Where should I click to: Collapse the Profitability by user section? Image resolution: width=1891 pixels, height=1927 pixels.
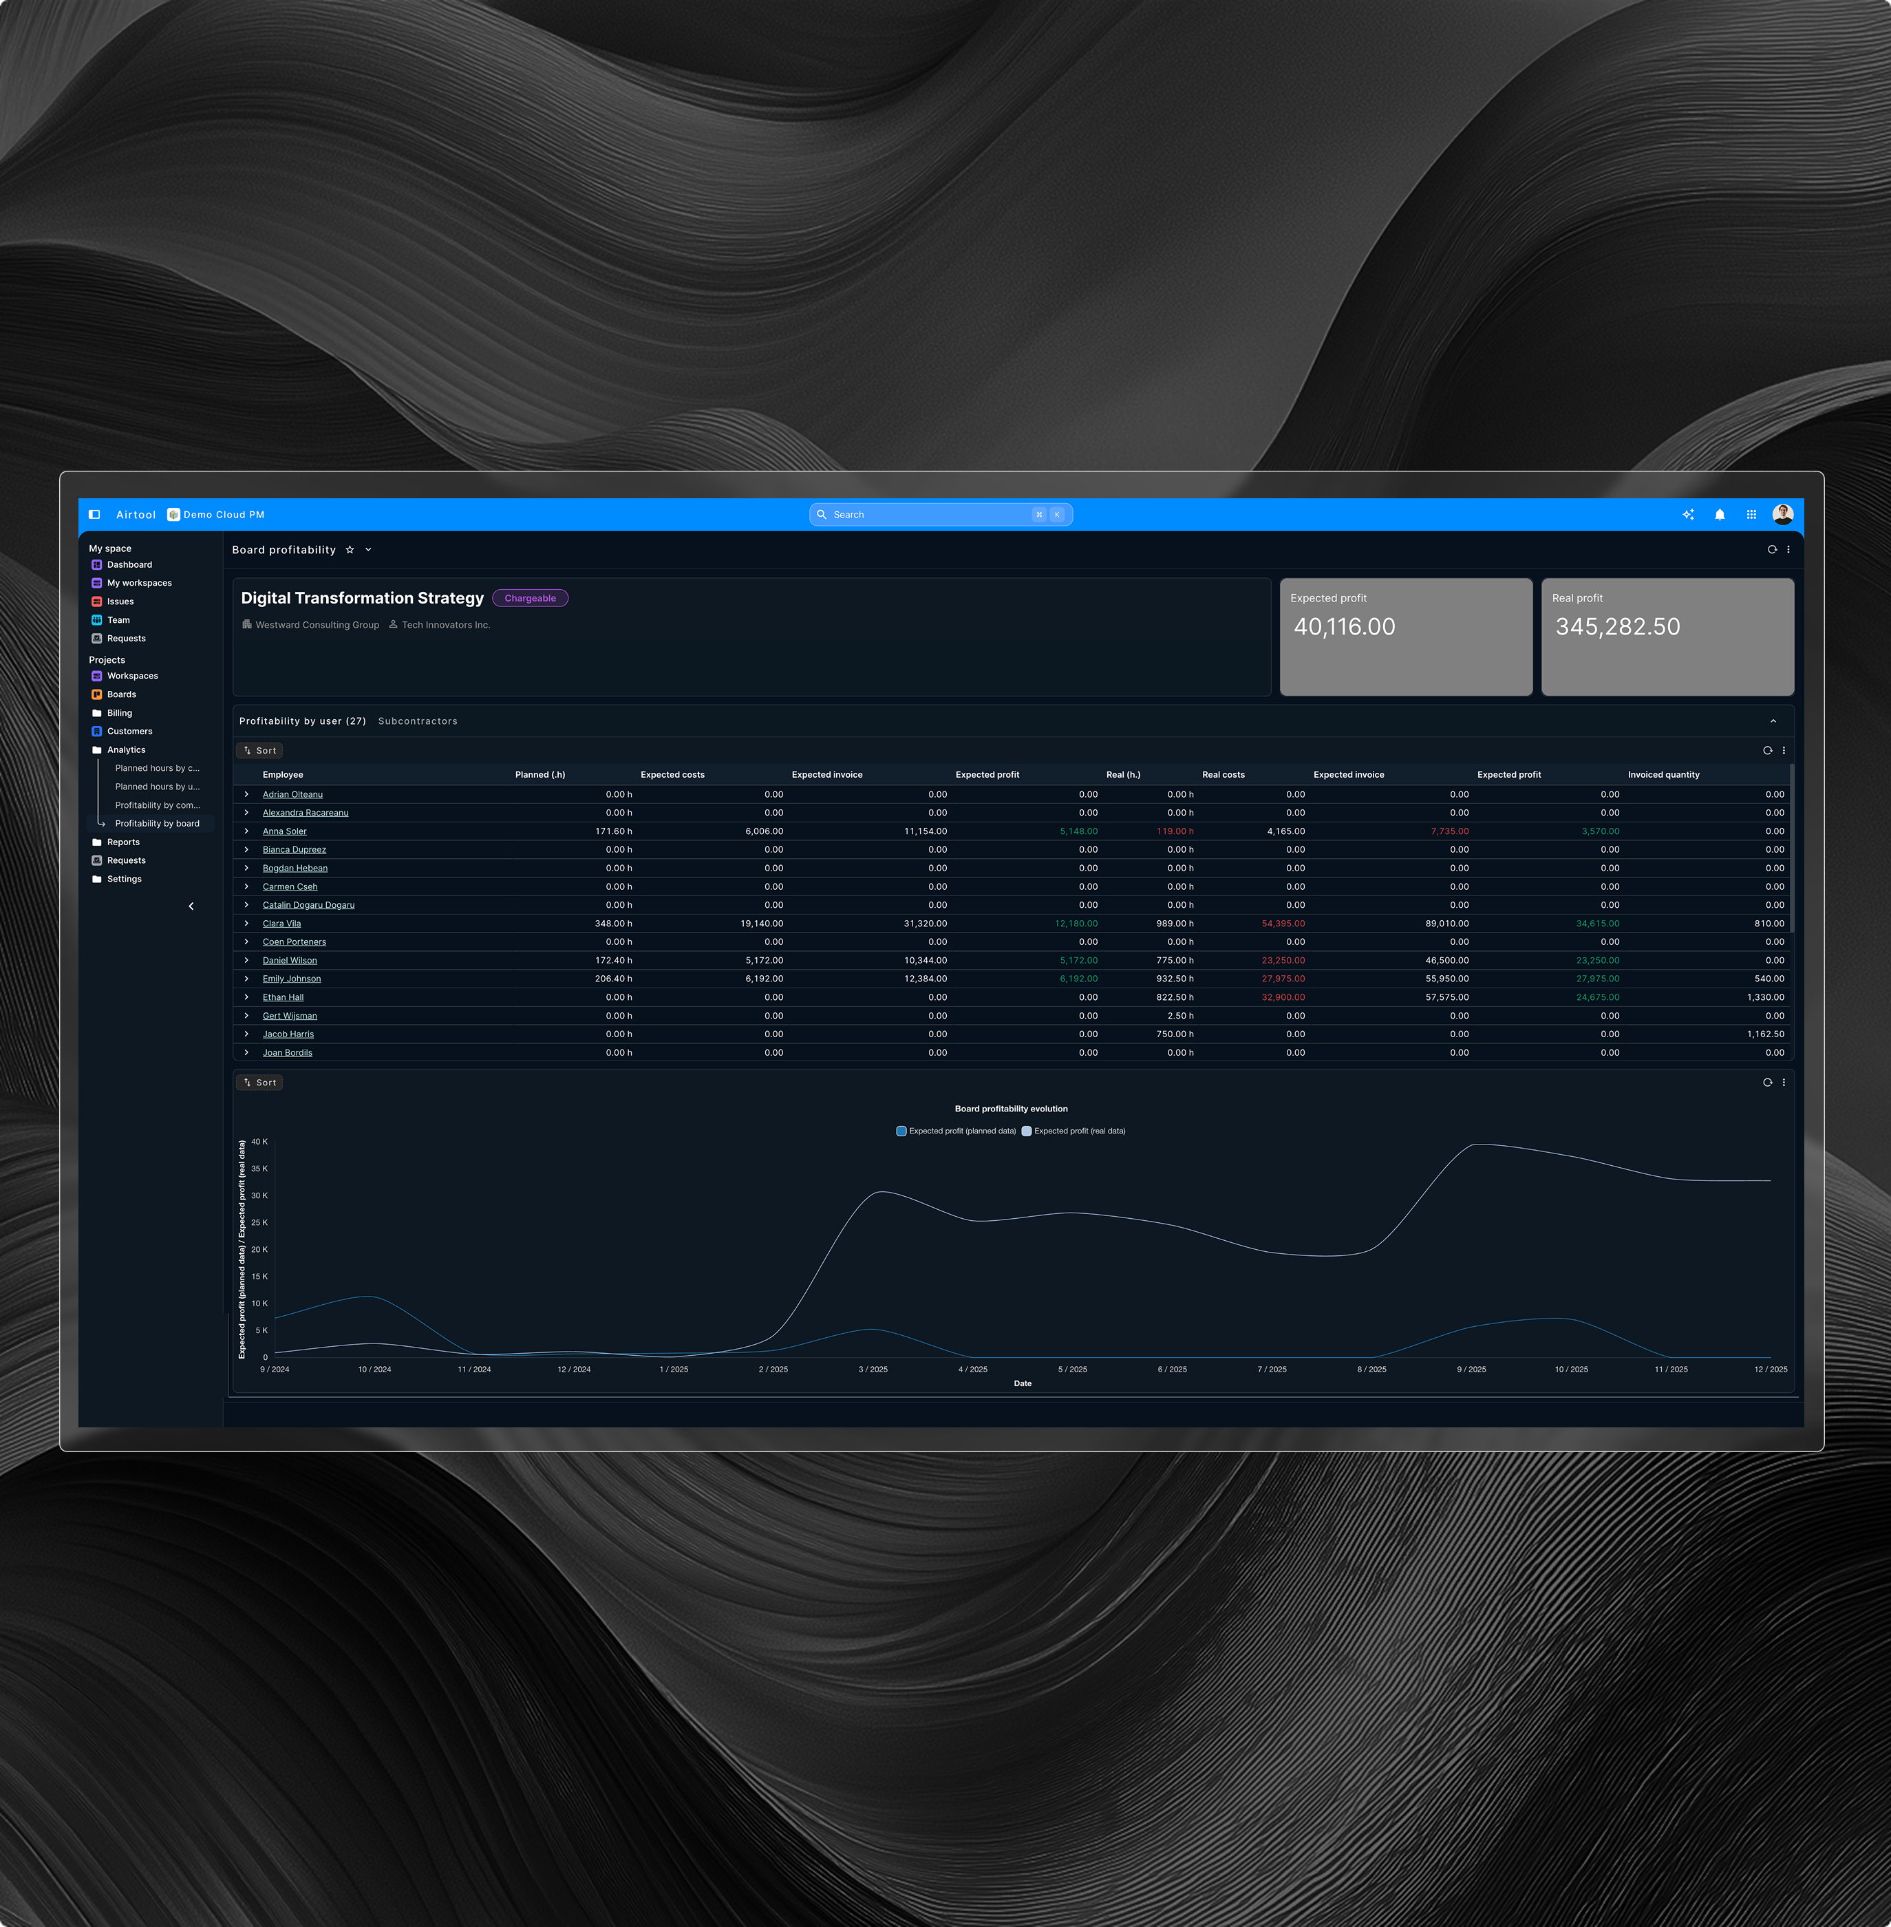(1773, 721)
